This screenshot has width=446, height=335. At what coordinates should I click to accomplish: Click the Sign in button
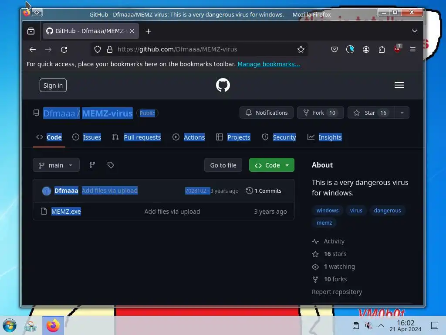coord(53,85)
